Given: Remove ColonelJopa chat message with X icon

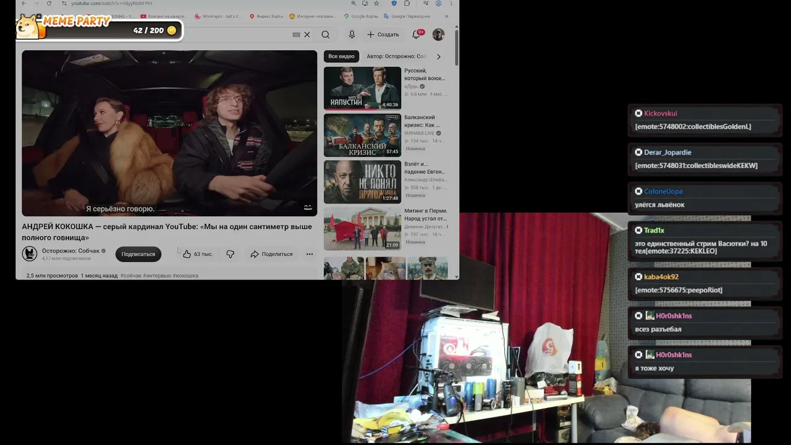Looking at the screenshot, I should 638,191.
